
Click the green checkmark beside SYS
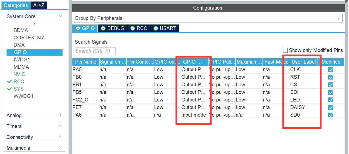click(x=10, y=89)
